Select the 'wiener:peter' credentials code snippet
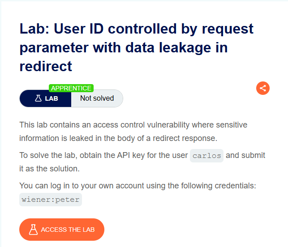This screenshot has width=288, height=247. point(51,200)
